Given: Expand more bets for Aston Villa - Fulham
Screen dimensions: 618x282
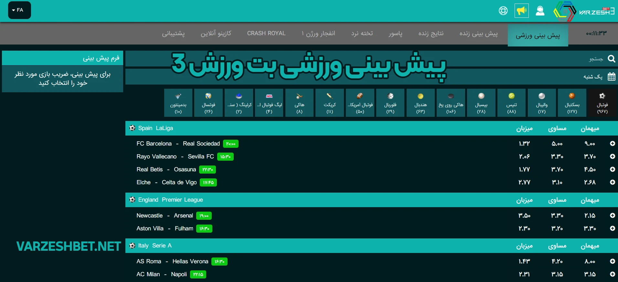Looking at the screenshot, I should pos(612,228).
